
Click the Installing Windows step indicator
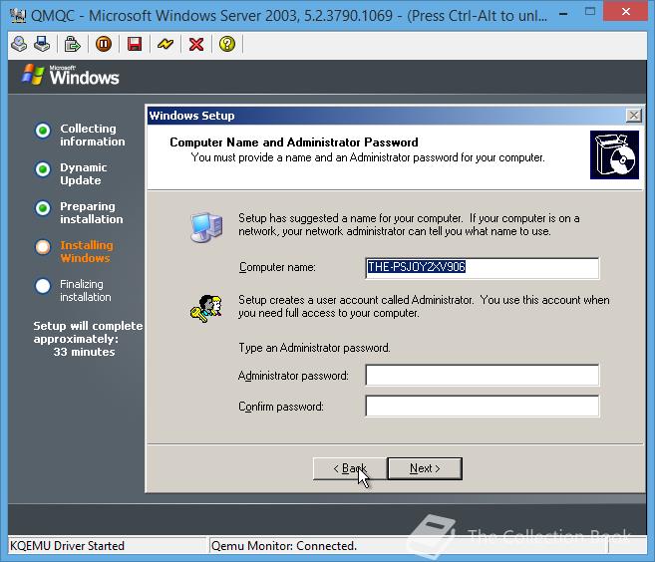(43, 247)
